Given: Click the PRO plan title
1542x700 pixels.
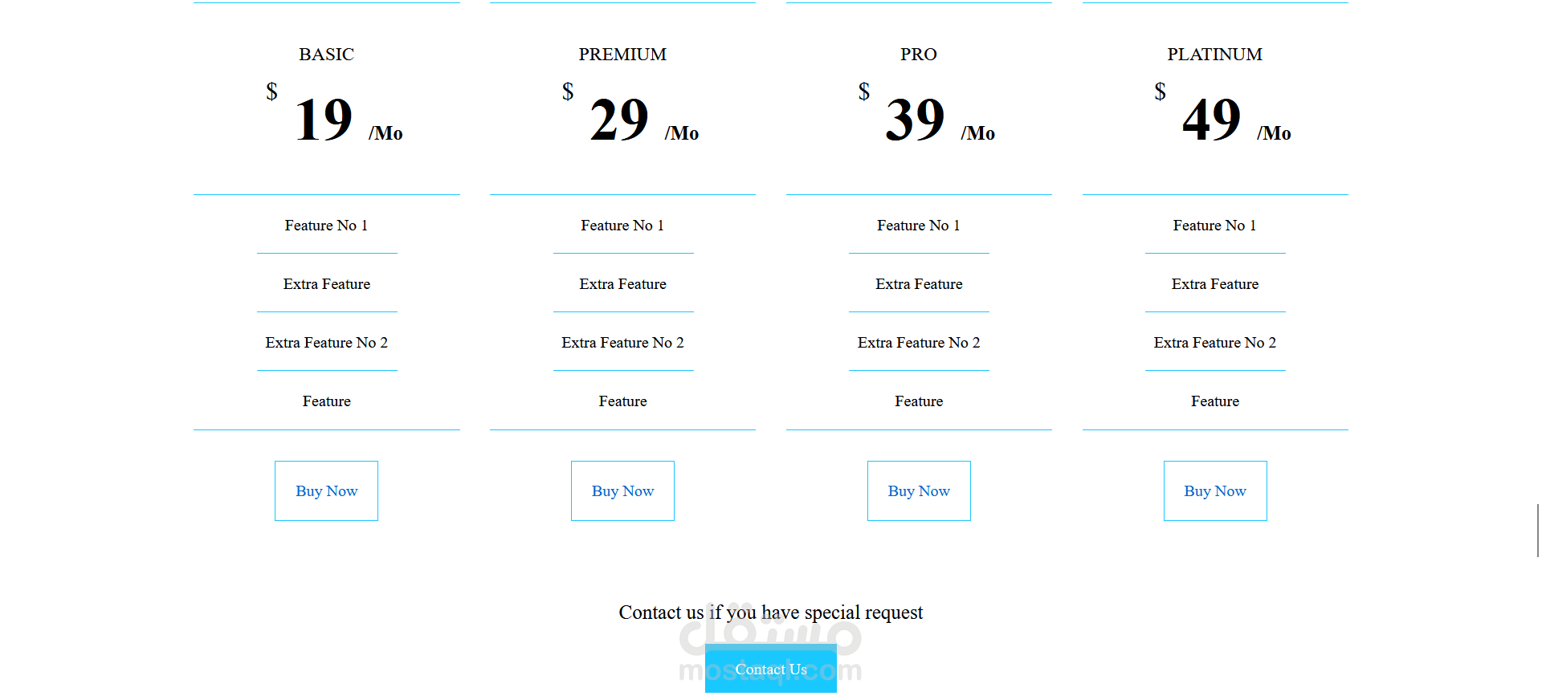Looking at the screenshot, I should (919, 55).
